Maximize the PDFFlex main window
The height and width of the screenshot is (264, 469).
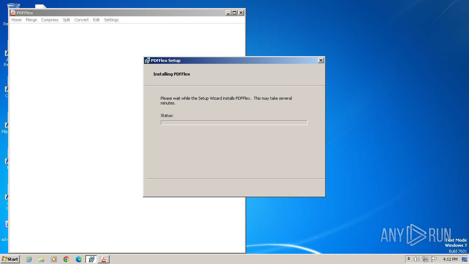(x=234, y=12)
